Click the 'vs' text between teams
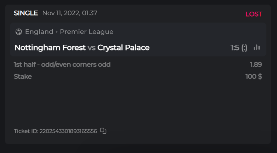This screenshot has width=277, height=153. point(92,48)
